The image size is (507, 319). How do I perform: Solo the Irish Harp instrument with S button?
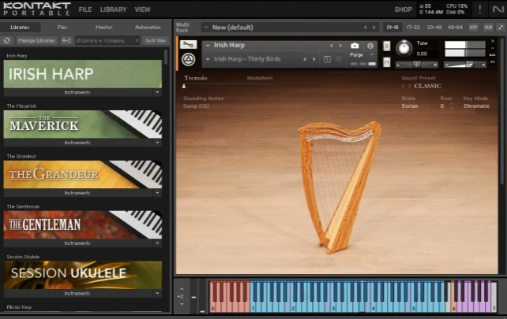tap(387, 46)
